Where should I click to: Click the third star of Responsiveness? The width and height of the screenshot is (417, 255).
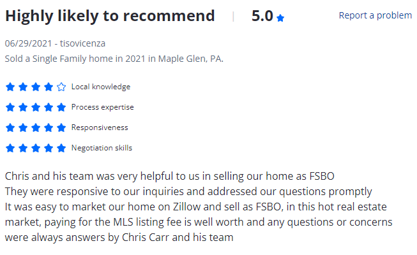(35, 127)
